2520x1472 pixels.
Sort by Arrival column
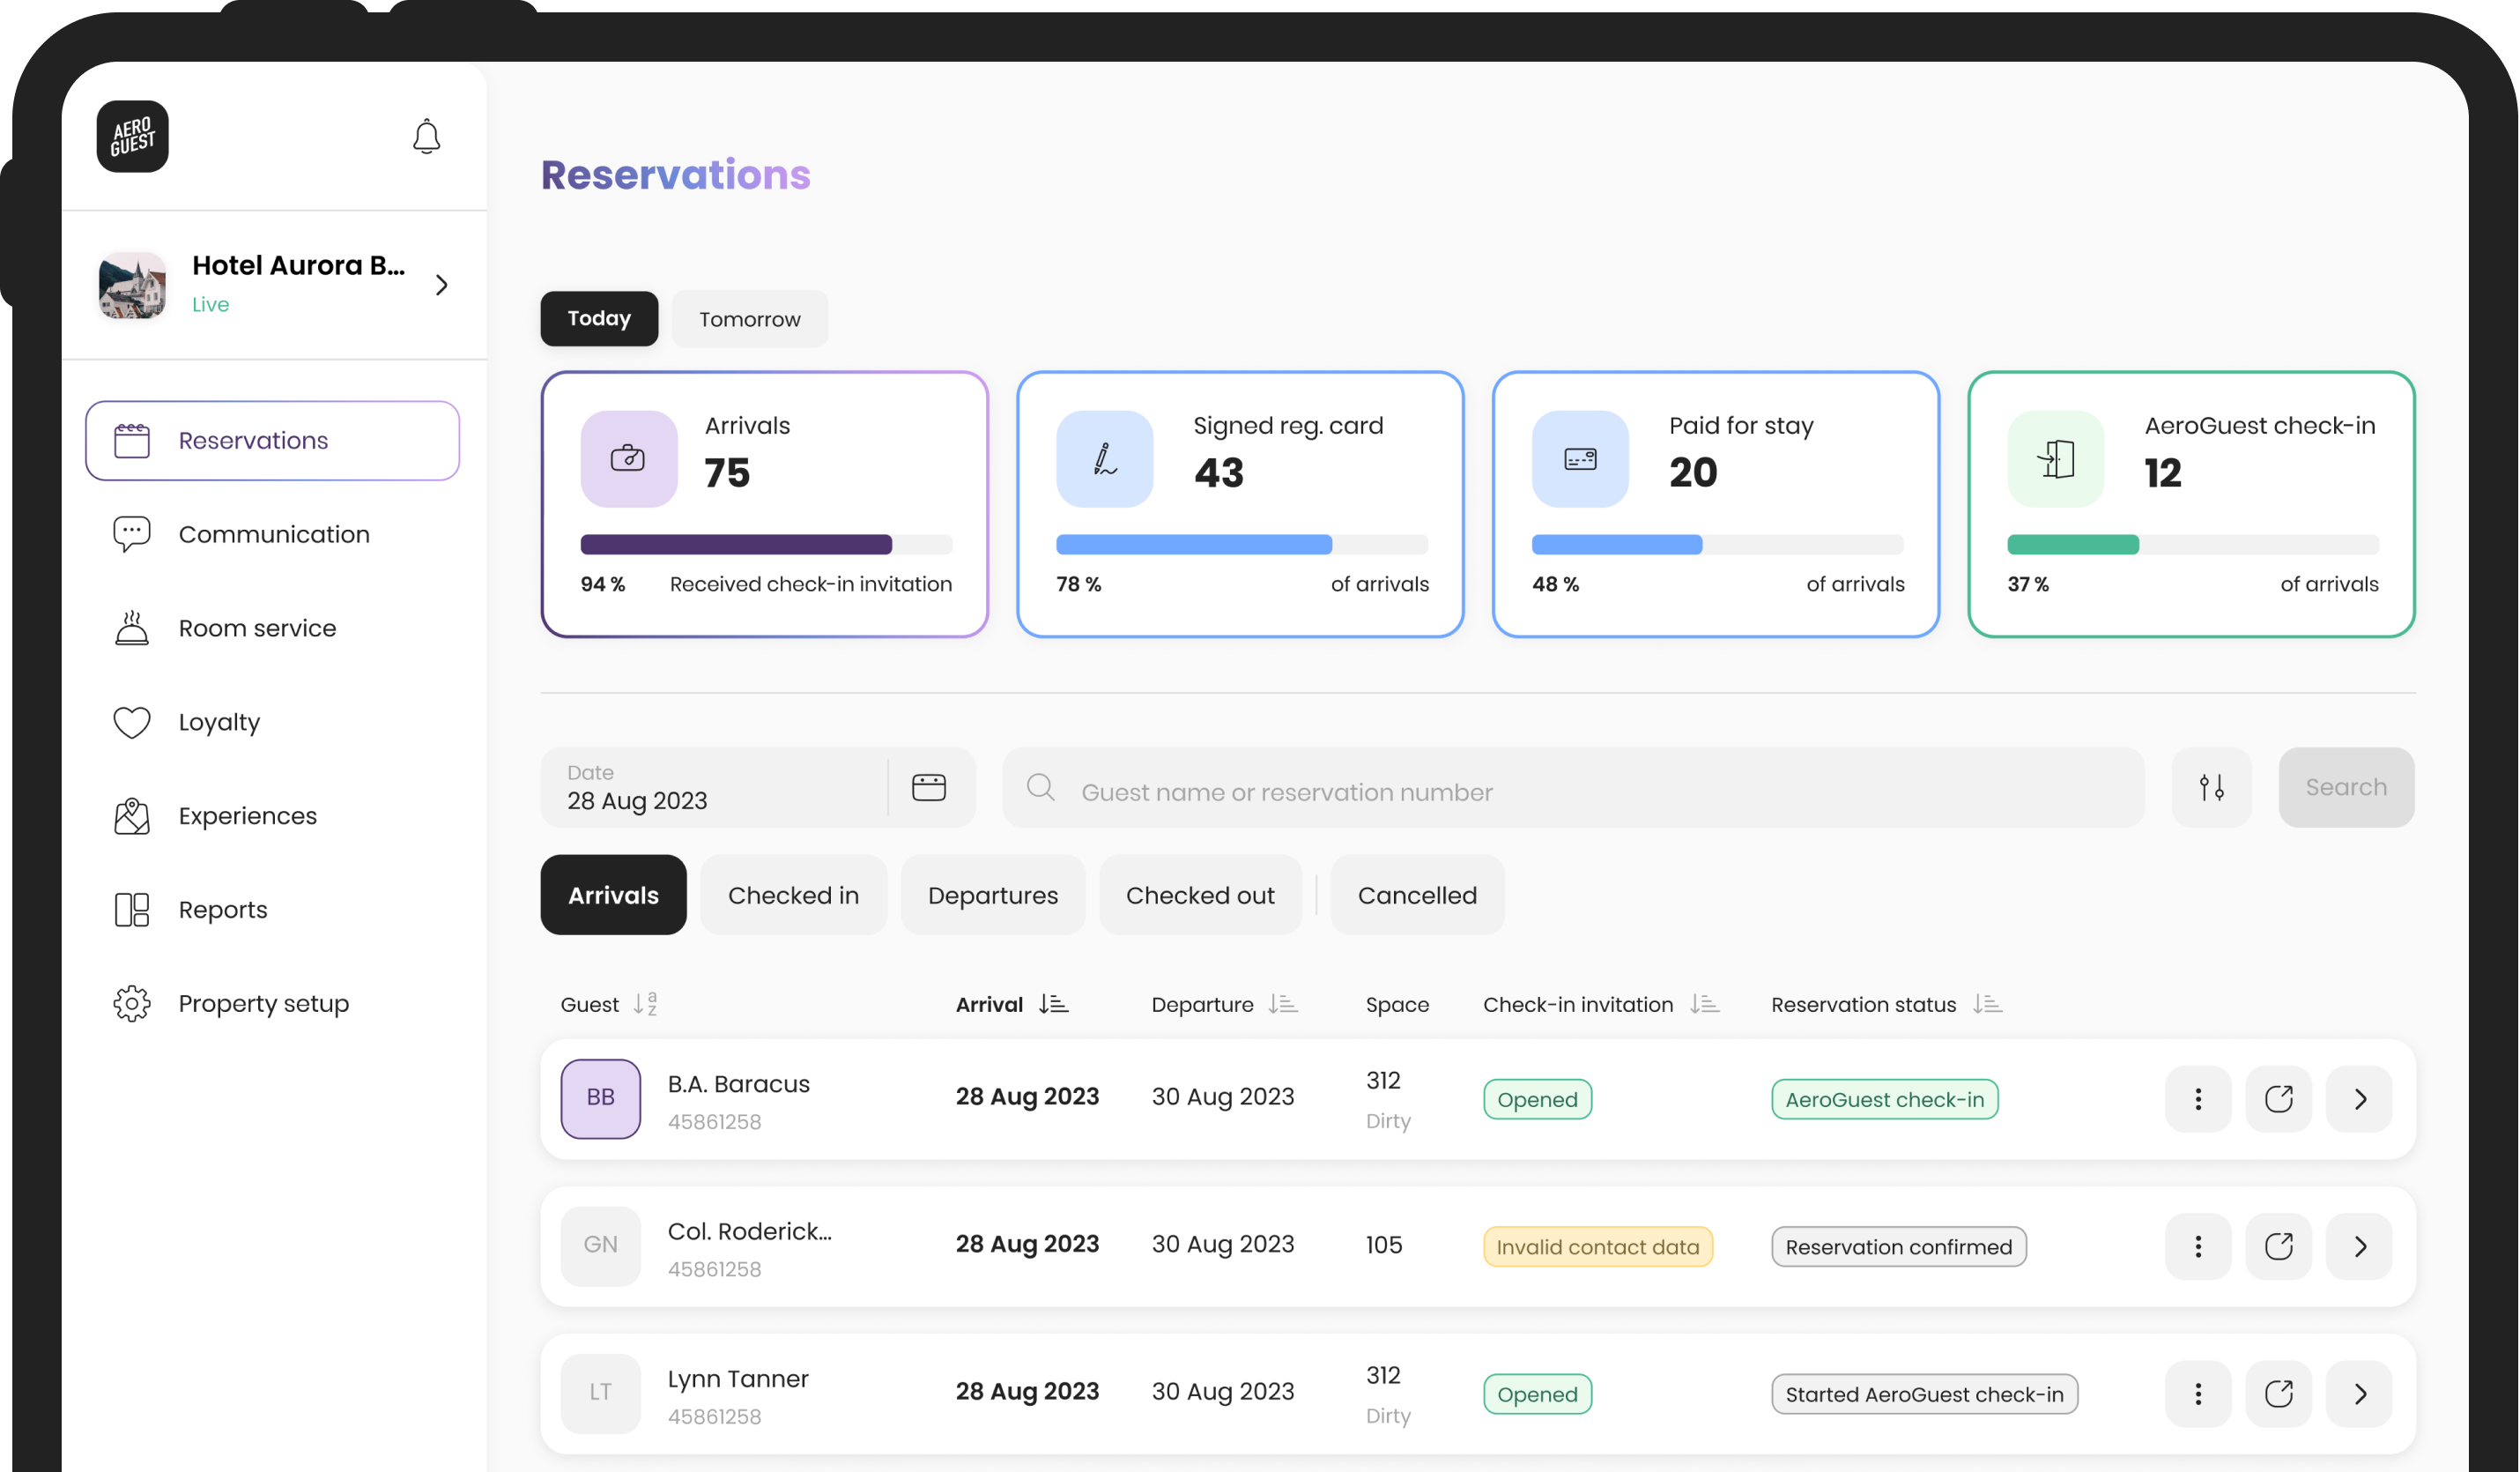(x=1053, y=1004)
